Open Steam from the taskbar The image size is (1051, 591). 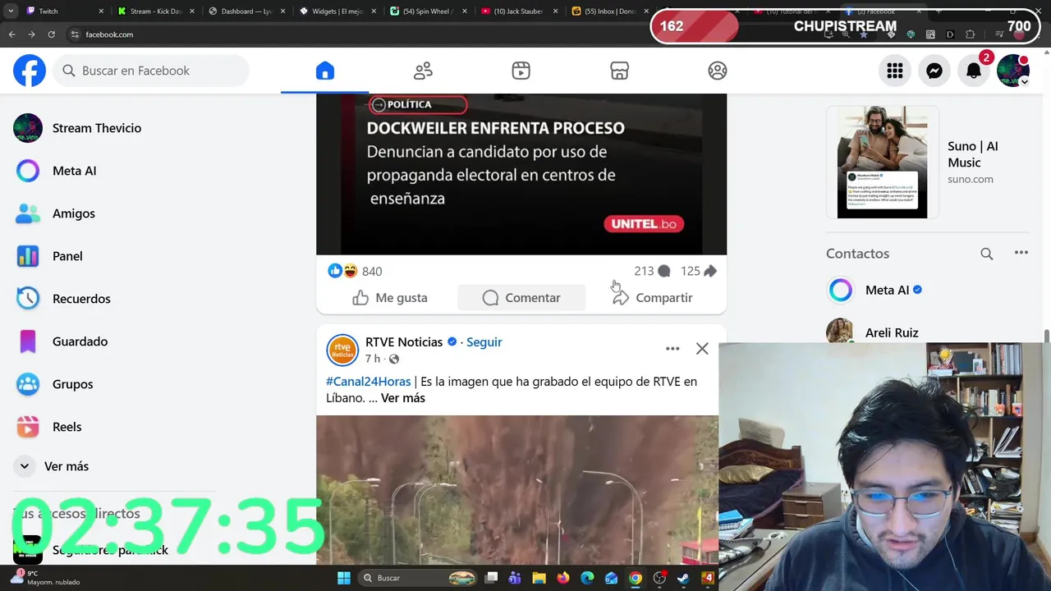tap(683, 578)
